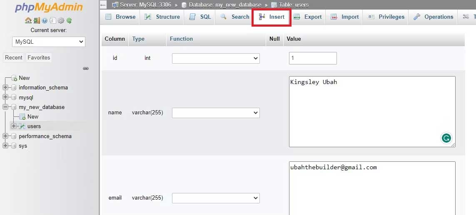Expand the users table node

pos(14,126)
